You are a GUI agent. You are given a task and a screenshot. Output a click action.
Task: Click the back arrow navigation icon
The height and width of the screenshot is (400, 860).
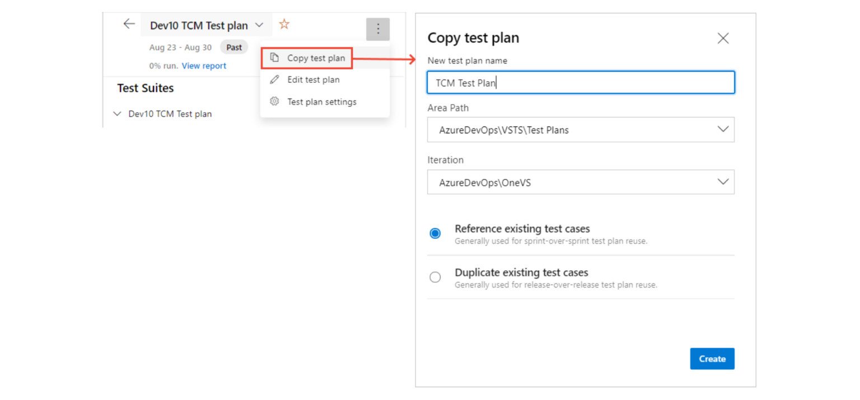click(x=129, y=24)
